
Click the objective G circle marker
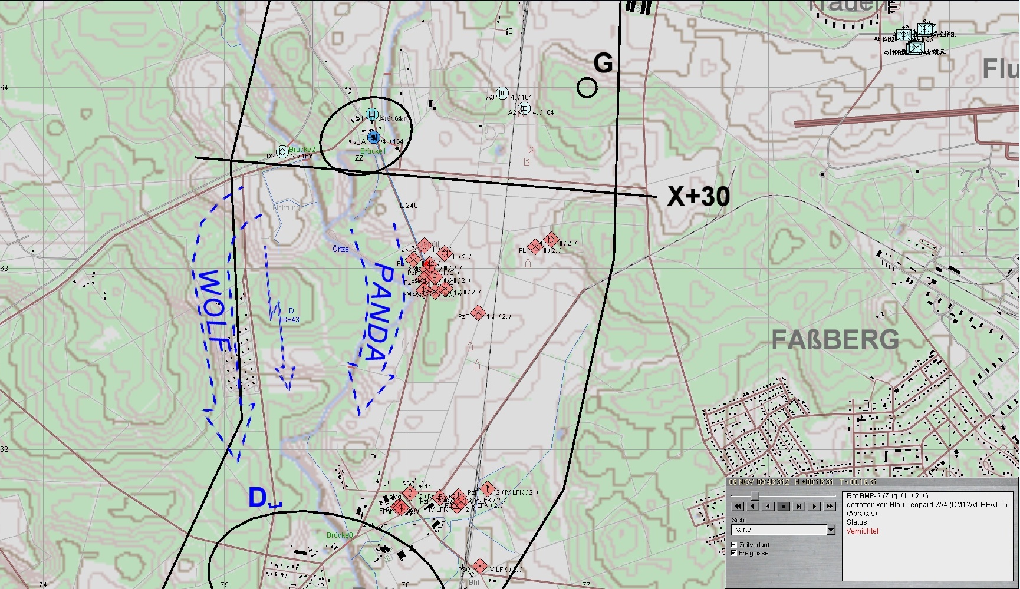tap(587, 88)
